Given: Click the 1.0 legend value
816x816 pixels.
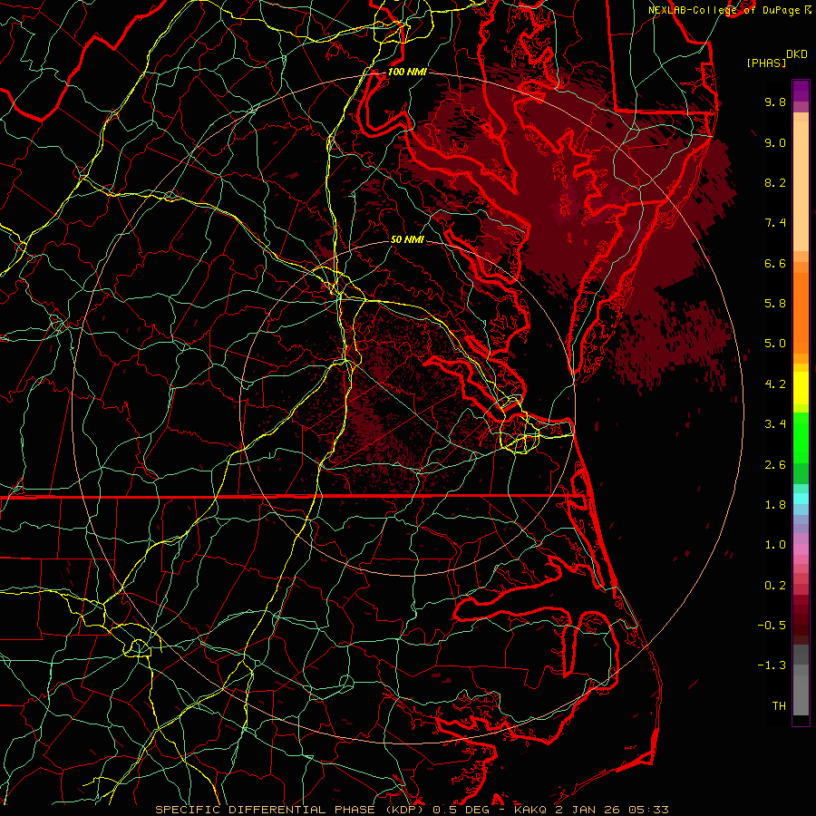Looking at the screenshot, I should point(775,545).
